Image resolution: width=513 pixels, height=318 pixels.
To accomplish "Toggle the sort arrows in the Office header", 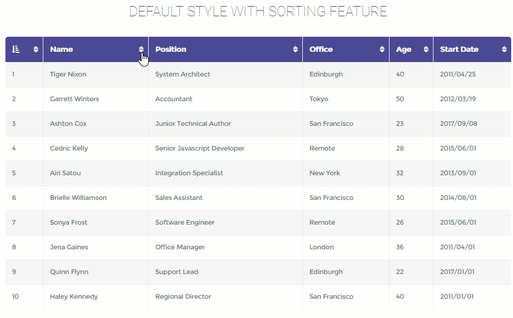I will click(382, 49).
